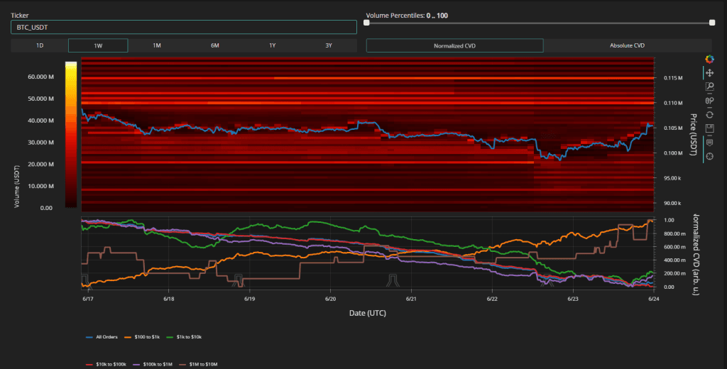The height and width of the screenshot is (369, 727).
Task: Select the 1Y timeframe
Action: tap(272, 45)
